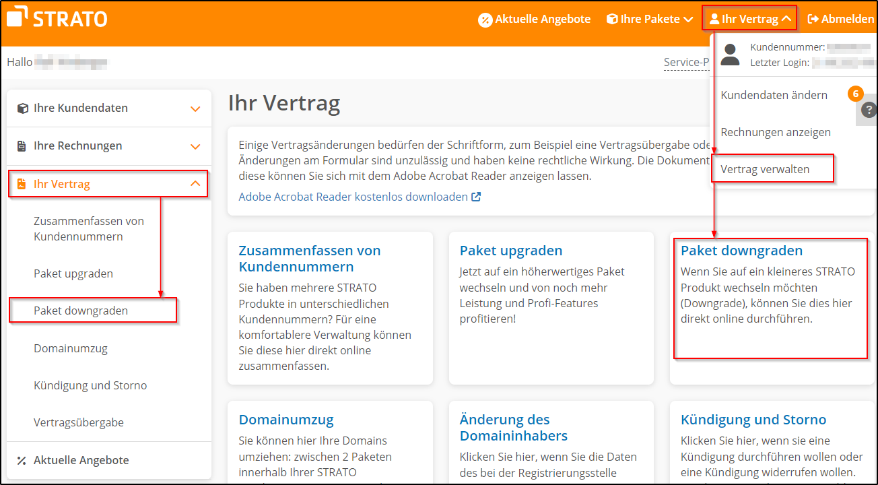Choose Kundendaten ändern in the flyout menu
The width and height of the screenshot is (878, 485).
(x=774, y=95)
